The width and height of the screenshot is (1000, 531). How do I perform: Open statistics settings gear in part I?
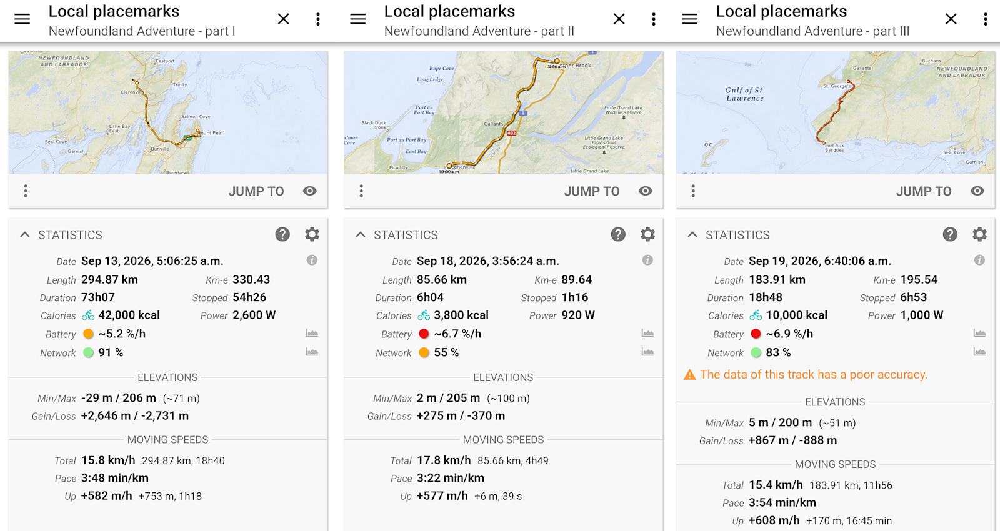[x=312, y=234]
